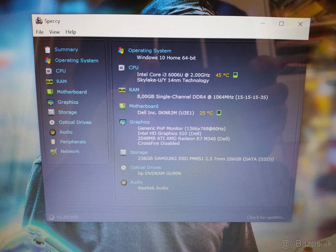Open the Help menu
This screenshot has width=336, height=252.
pos(71,32)
